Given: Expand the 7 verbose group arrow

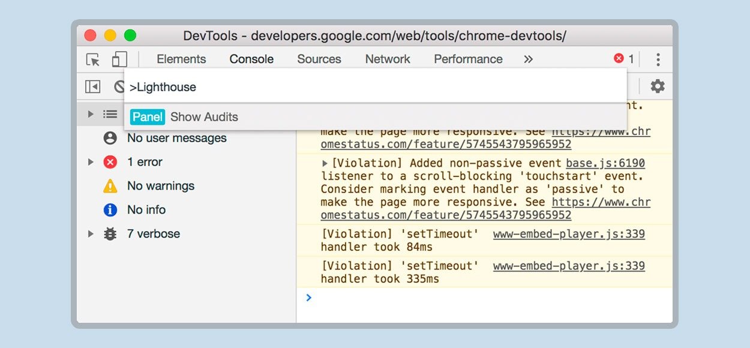Looking at the screenshot, I should [x=91, y=234].
